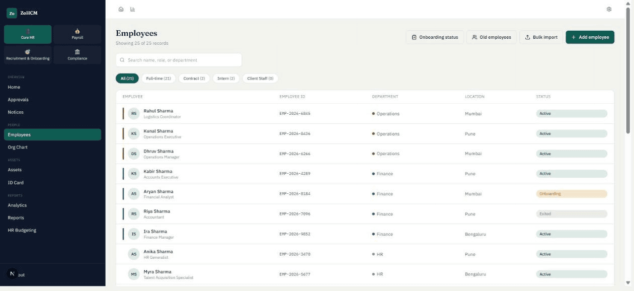This screenshot has width=634, height=291.
Task: Click Riya Sharma's Exited status badge
Action: pos(572,214)
